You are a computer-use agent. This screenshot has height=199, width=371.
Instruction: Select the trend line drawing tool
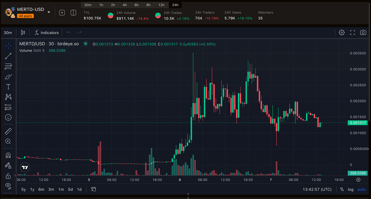(8, 56)
